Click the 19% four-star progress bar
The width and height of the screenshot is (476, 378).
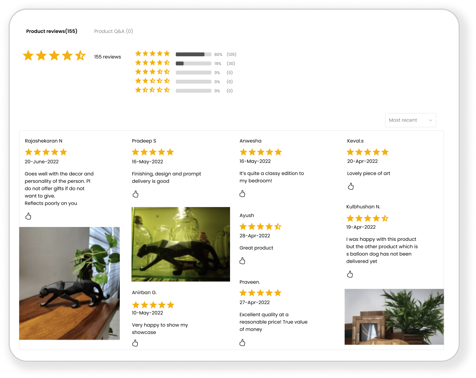193,64
